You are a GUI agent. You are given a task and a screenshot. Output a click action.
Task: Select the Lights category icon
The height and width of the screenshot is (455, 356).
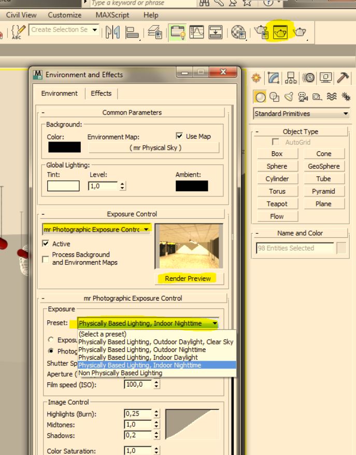(x=289, y=97)
